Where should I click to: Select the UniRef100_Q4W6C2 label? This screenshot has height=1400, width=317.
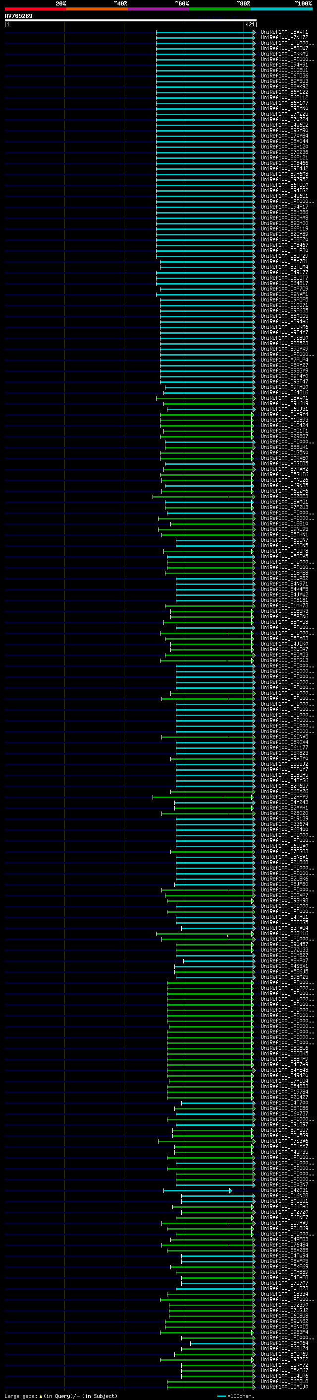point(284,125)
